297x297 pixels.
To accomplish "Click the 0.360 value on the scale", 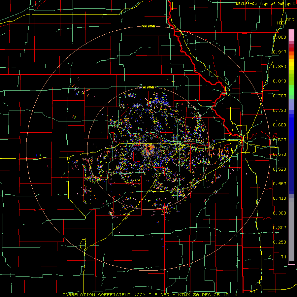I will 280,213.
